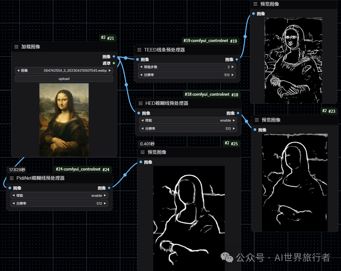
Task: Open menu icon of top-right 预览图像 node
Action: click(255, 4)
